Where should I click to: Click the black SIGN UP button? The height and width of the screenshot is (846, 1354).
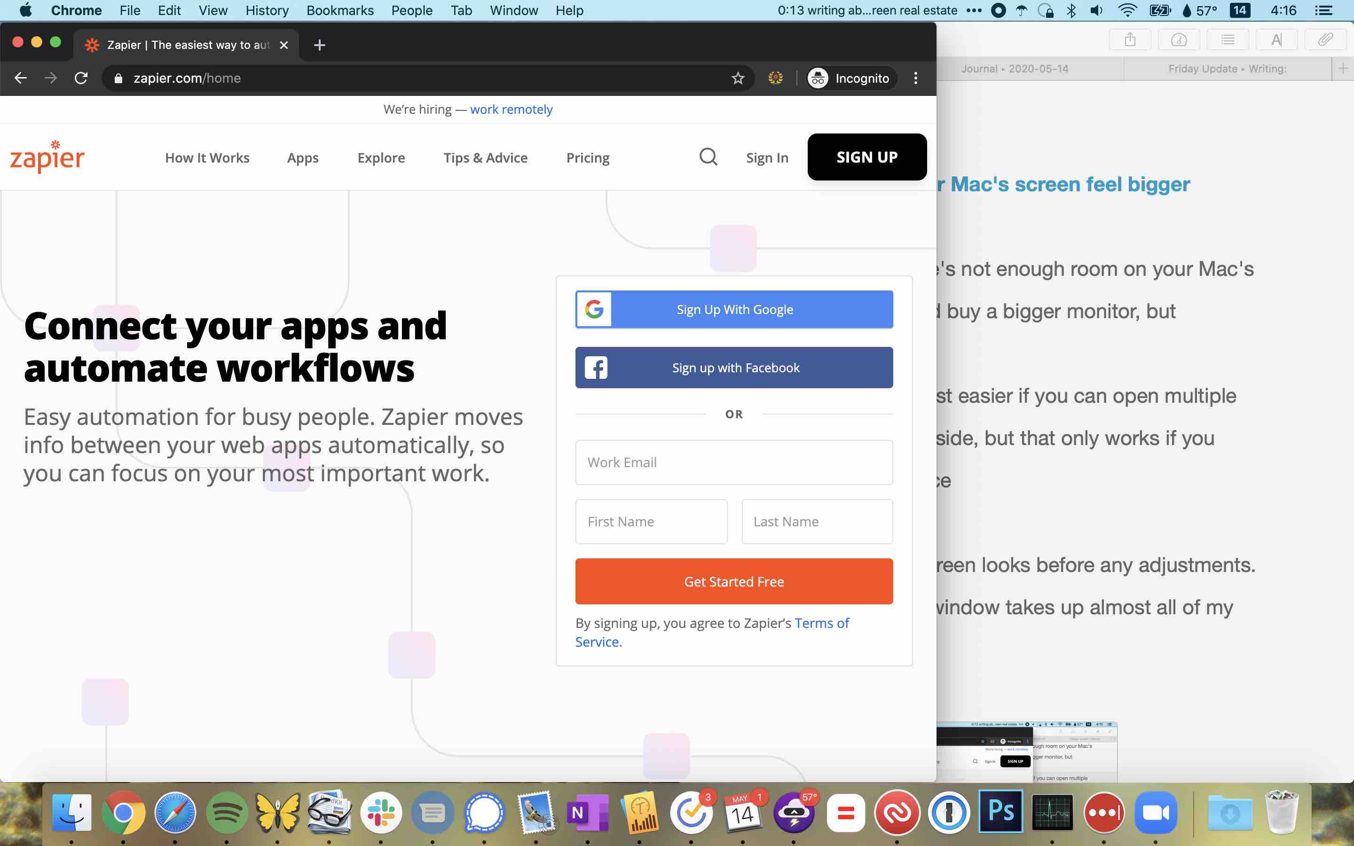[x=866, y=157]
